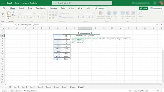Screen dimensions: 164x92
Task: Open the Formulas ribbon tab
Action: [x=53, y=8]
